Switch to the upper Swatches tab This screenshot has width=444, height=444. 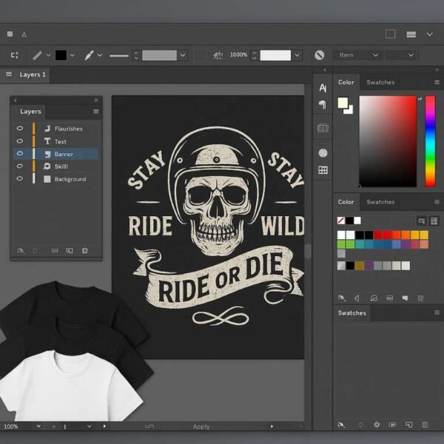[x=380, y=82]
